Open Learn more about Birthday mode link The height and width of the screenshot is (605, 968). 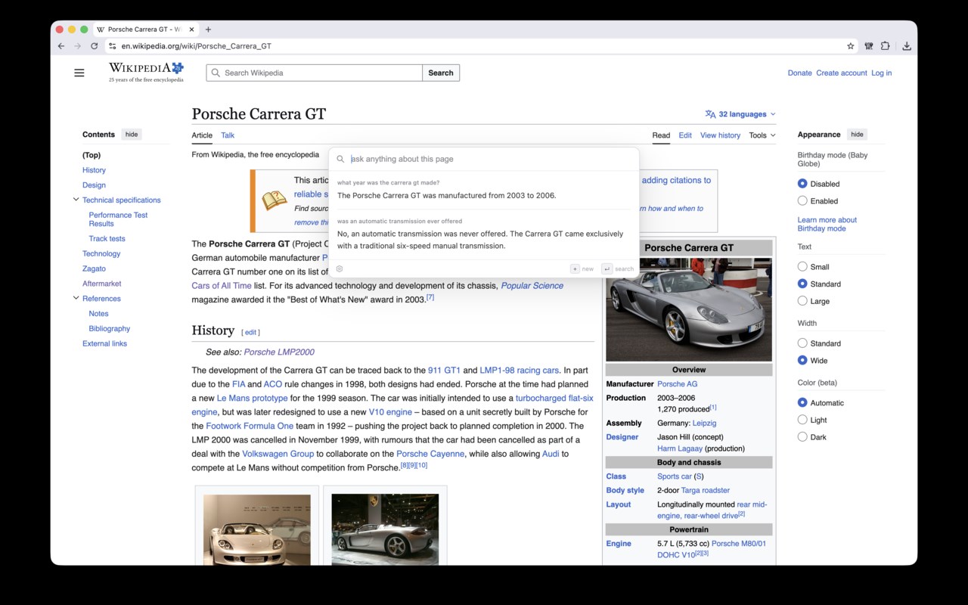[x=827, y=224]
